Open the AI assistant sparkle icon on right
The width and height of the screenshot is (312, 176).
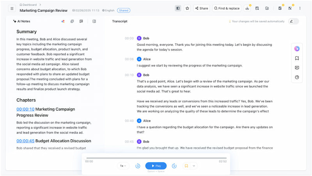tap(297, 49)
